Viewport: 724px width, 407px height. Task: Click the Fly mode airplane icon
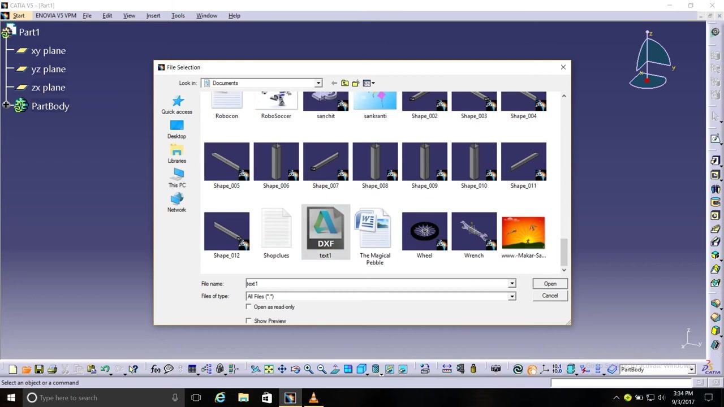point(256,369)
